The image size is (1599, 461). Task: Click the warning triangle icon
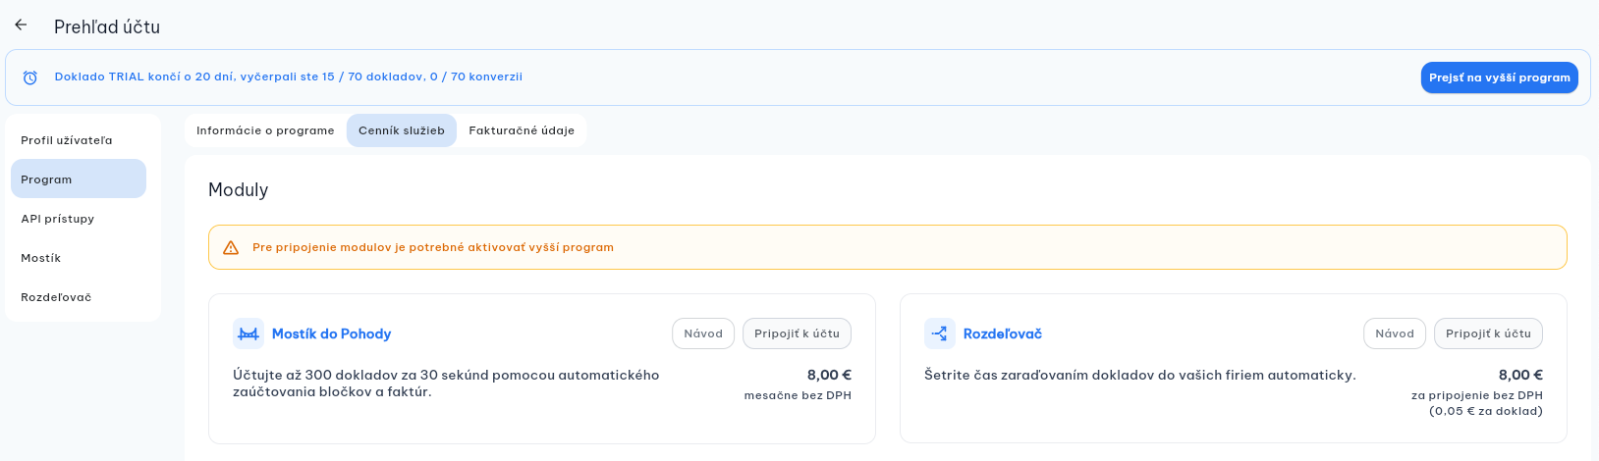(x=231, y=247)
